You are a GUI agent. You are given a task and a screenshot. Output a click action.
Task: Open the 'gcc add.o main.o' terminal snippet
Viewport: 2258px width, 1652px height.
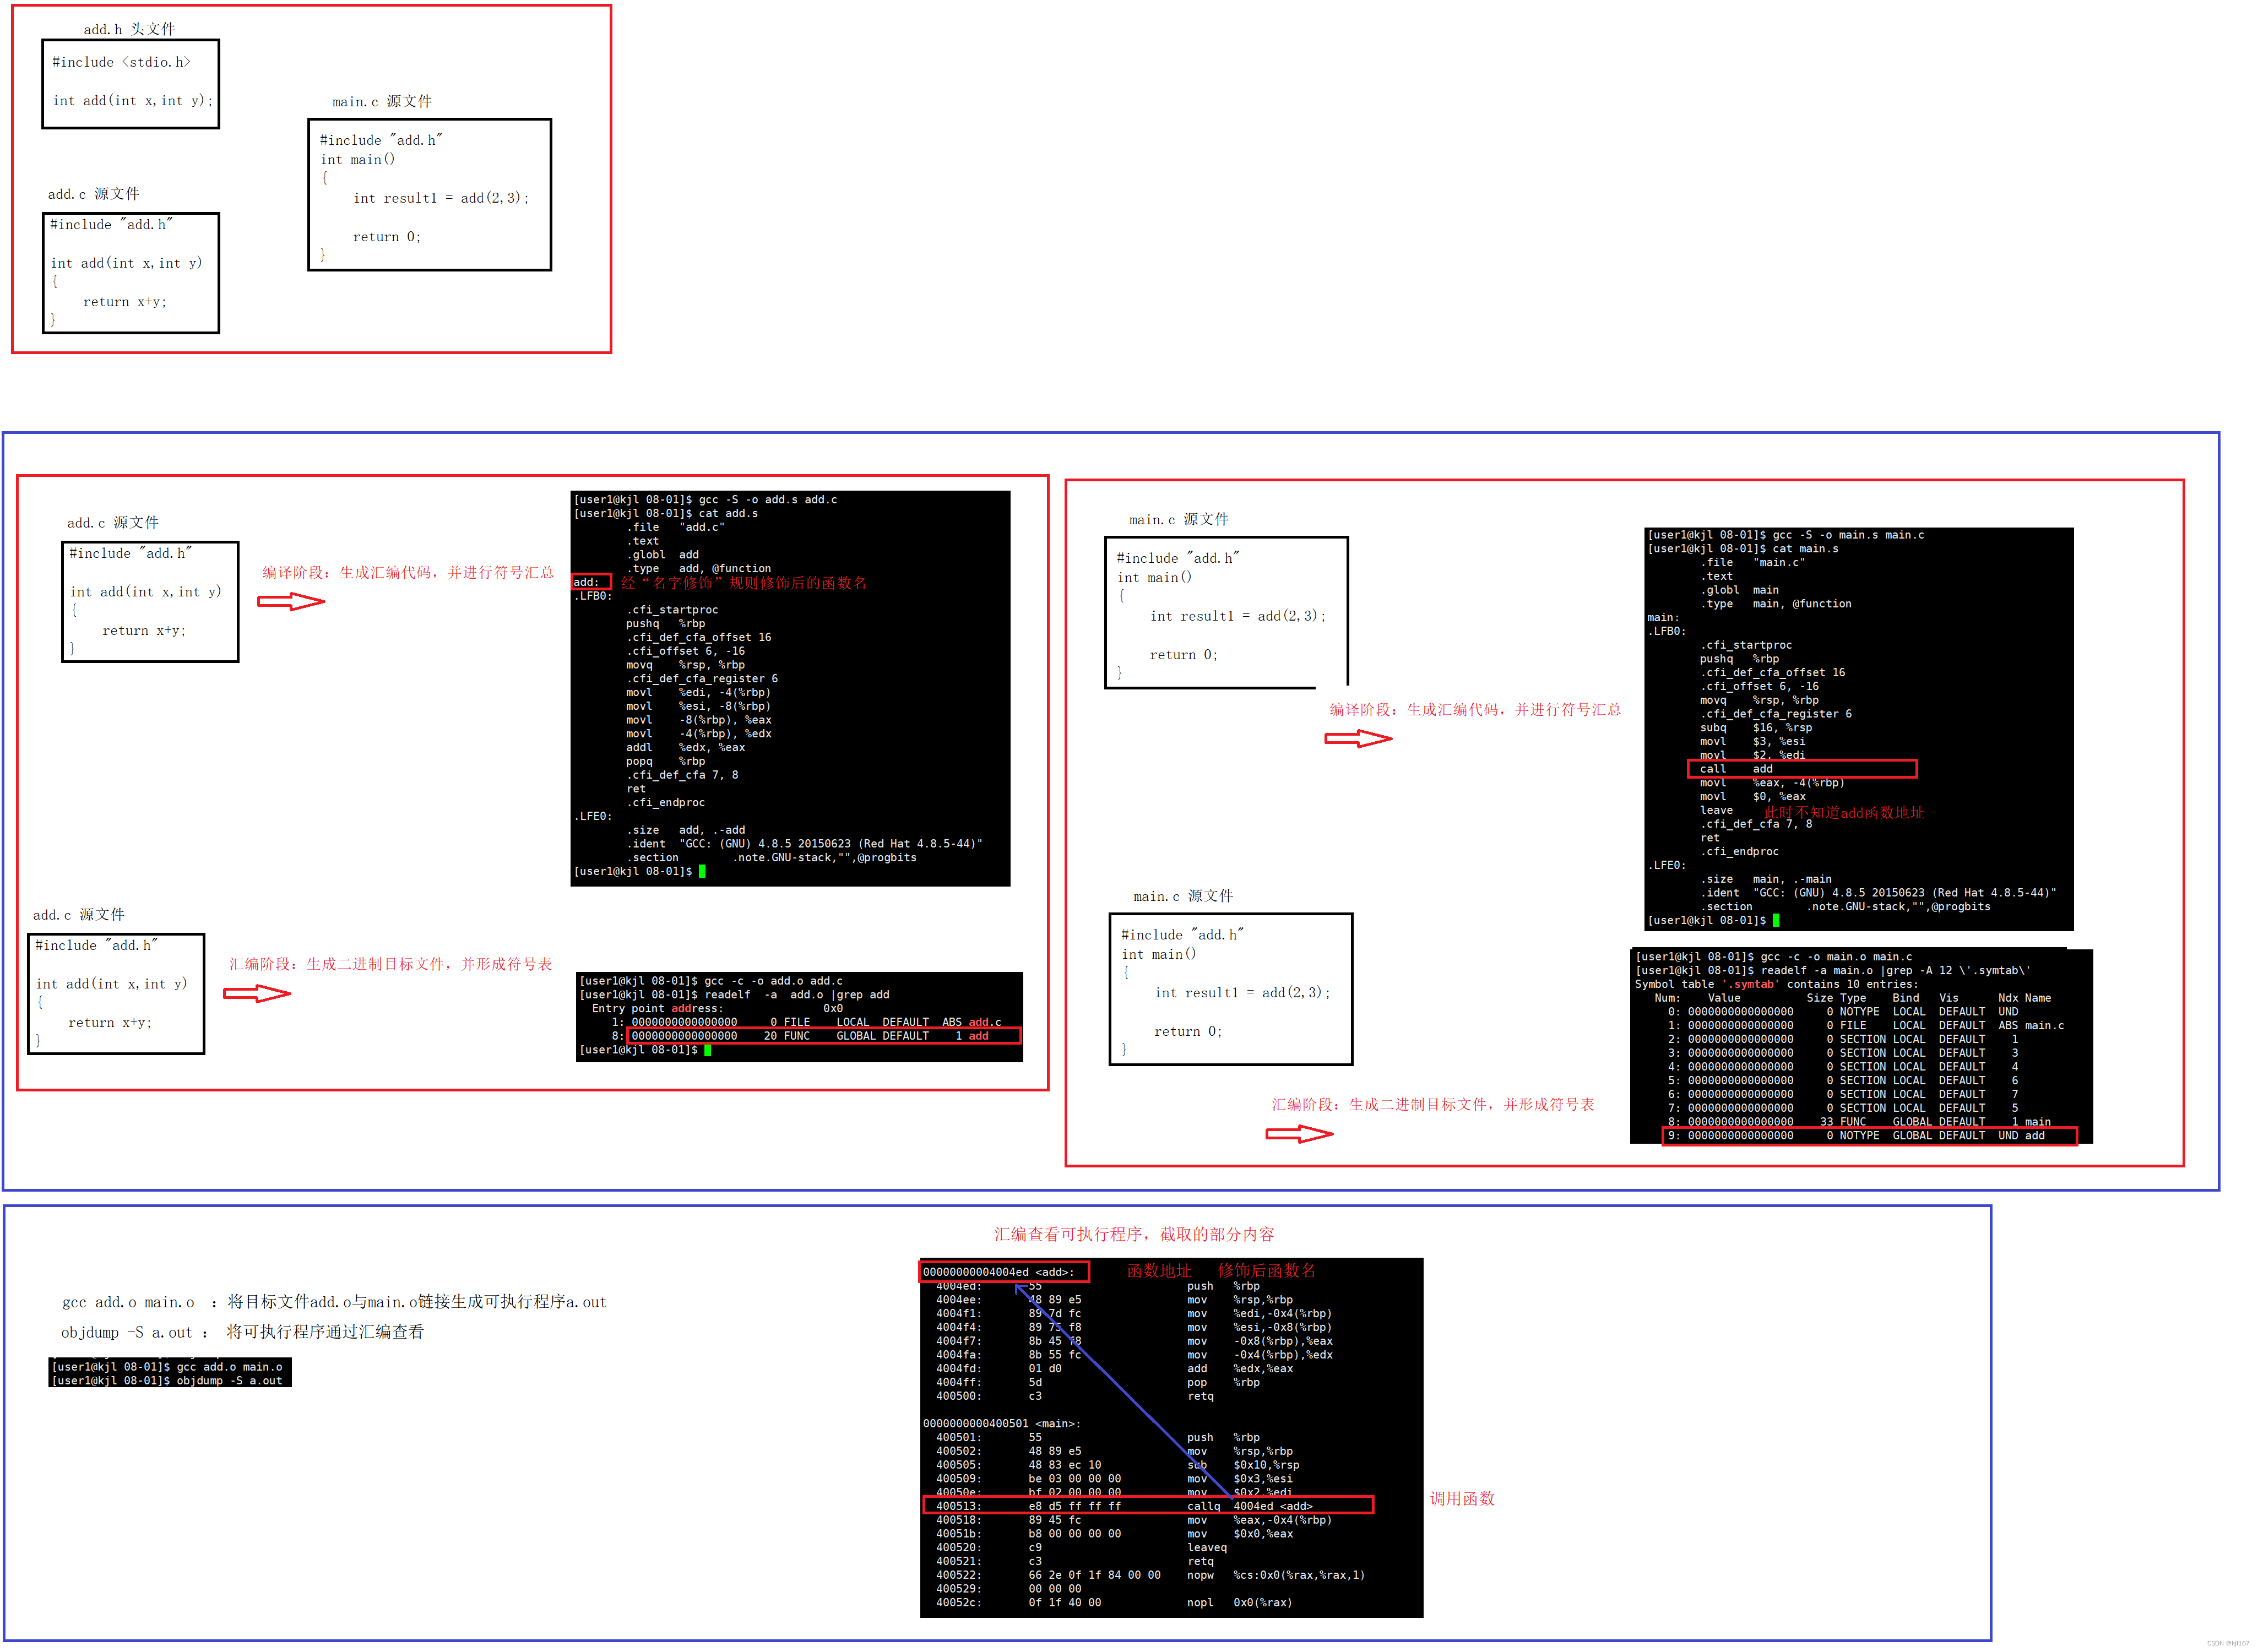[x=170, y=1372]
